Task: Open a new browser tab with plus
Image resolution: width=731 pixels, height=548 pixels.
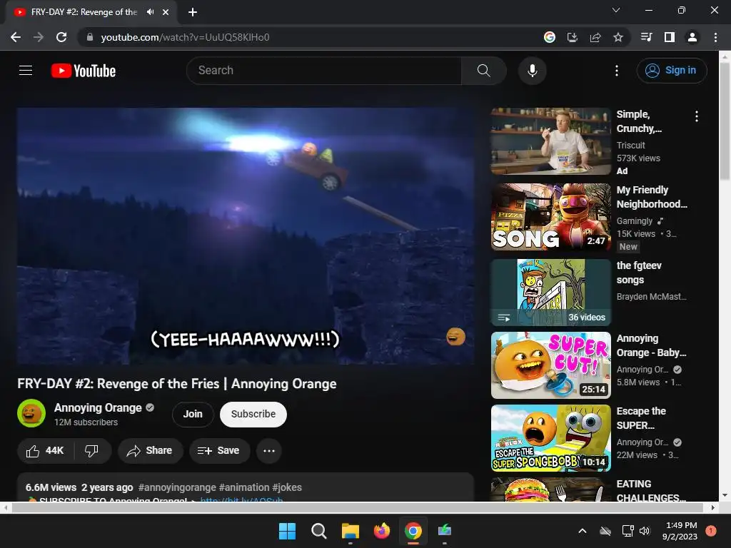Action: click(x=193, y=12)
